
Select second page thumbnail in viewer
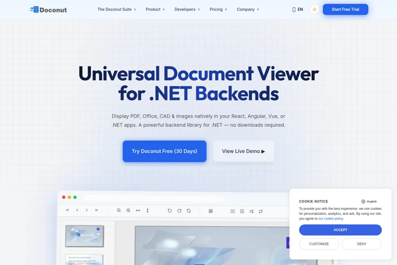point(84,260)
